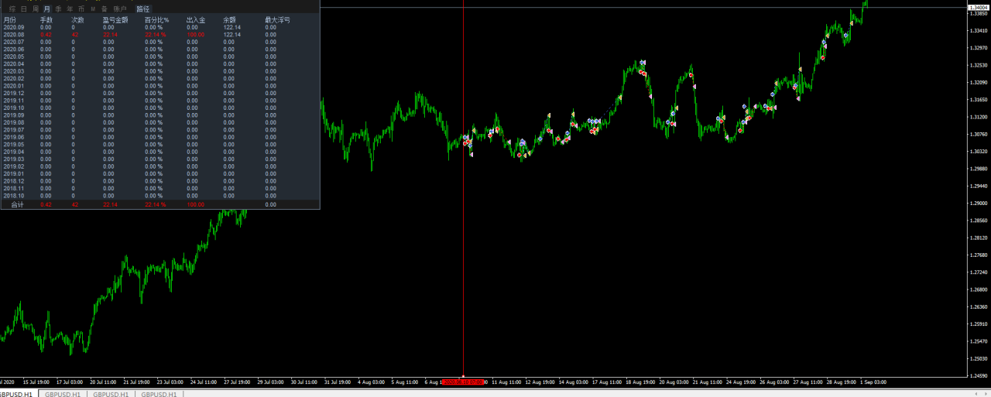Select the 月 monthly statistics tab

(46, 9)
